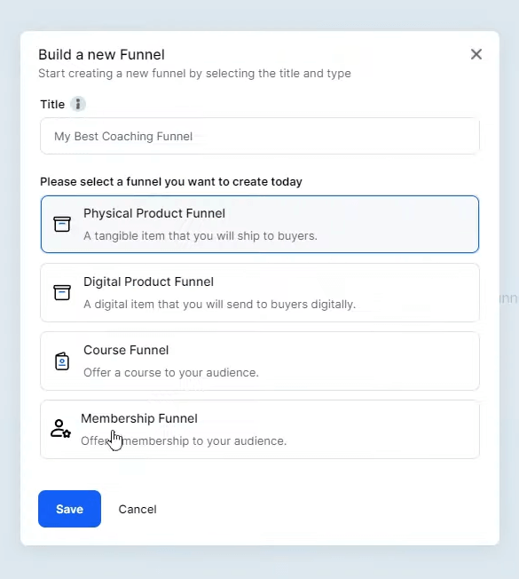Viewport: 519px width, 579px height.
Task: Click 'A digital item that you will send' description
Action: click(x=219, y=305)
